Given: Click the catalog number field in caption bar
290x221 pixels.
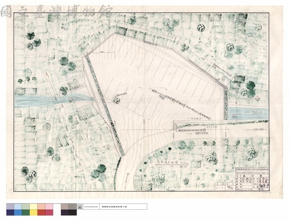Looking at the screenshot, I should point(91,207).
